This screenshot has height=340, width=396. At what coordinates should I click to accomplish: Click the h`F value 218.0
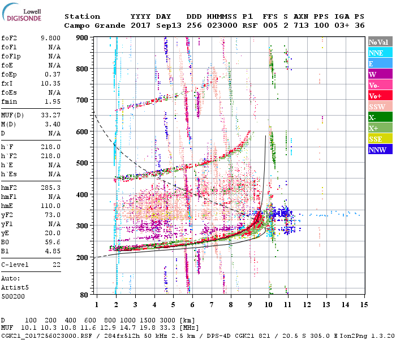(x=50, y=147)
